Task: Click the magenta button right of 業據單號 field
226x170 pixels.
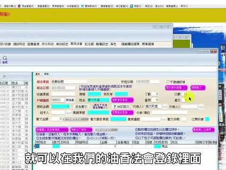Action: pos(122,112)
